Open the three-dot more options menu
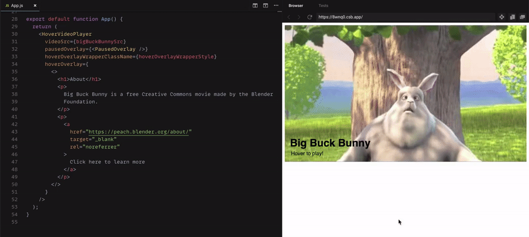Screen dimensions: 529x237 point(276,6)
